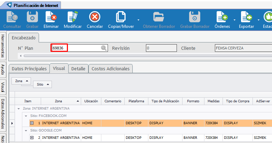The image size is (272, 143).
Task: Click the Sitio grouping button
Action: pos(42,85)
